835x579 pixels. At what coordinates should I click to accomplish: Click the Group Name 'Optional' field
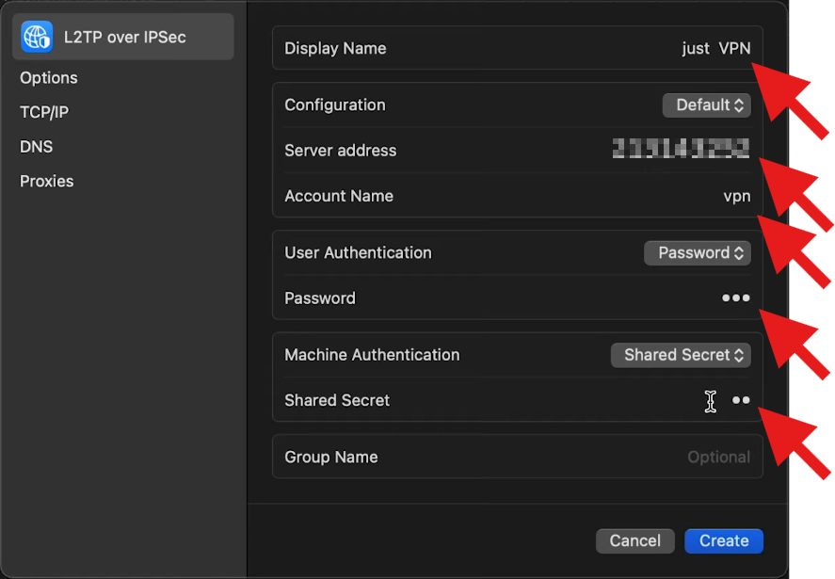pyautogui.click(x=717, y=458)
